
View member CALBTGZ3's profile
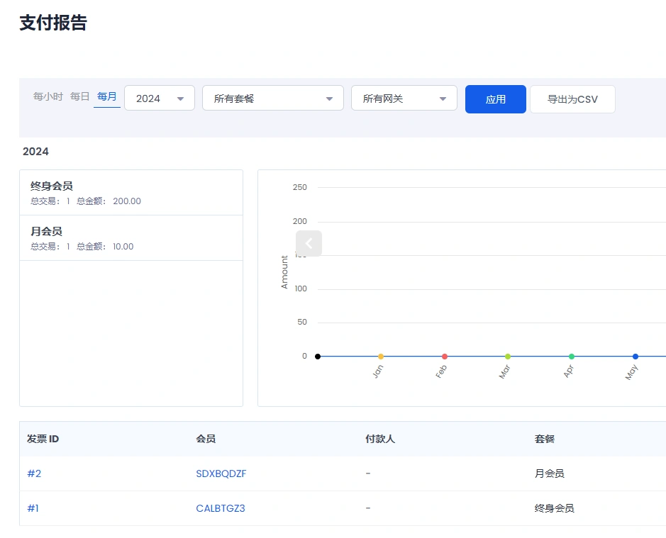[220, 508]
